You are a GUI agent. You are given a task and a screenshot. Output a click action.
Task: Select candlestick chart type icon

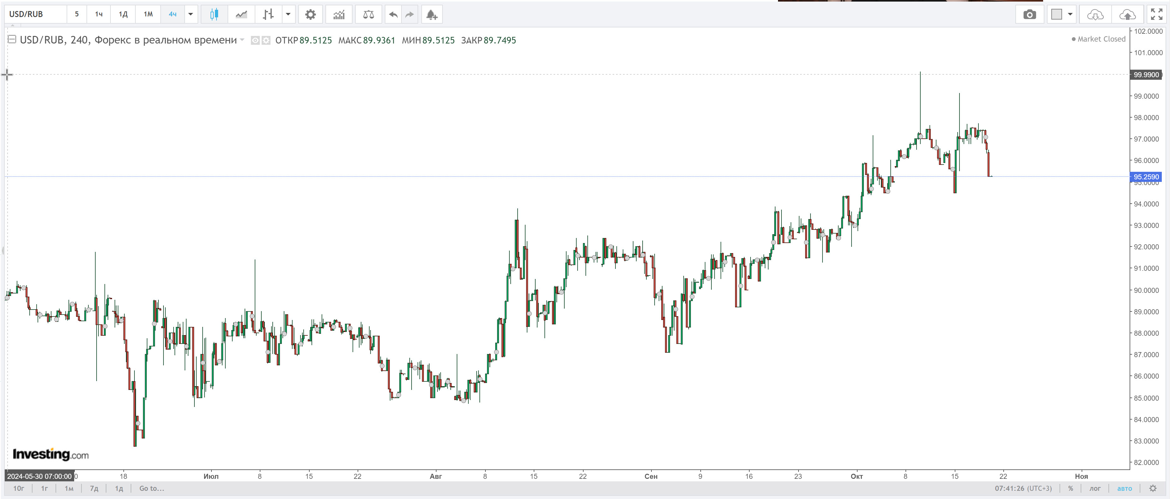tap(214, 15)
